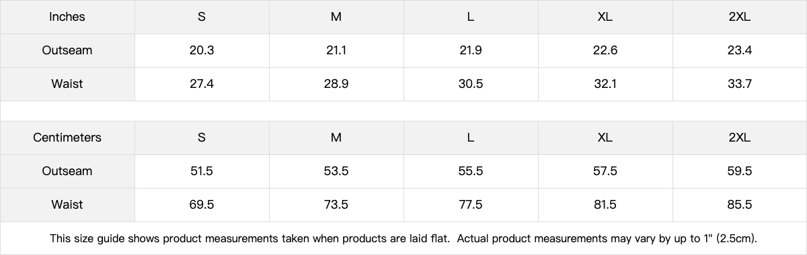807x255 pixels.
Task: Select the S column header in Inches table
Action: click(202, 17)
